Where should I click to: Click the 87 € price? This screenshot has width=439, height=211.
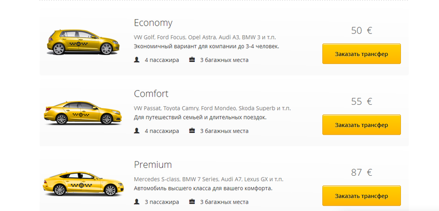(x=361, y=172)
